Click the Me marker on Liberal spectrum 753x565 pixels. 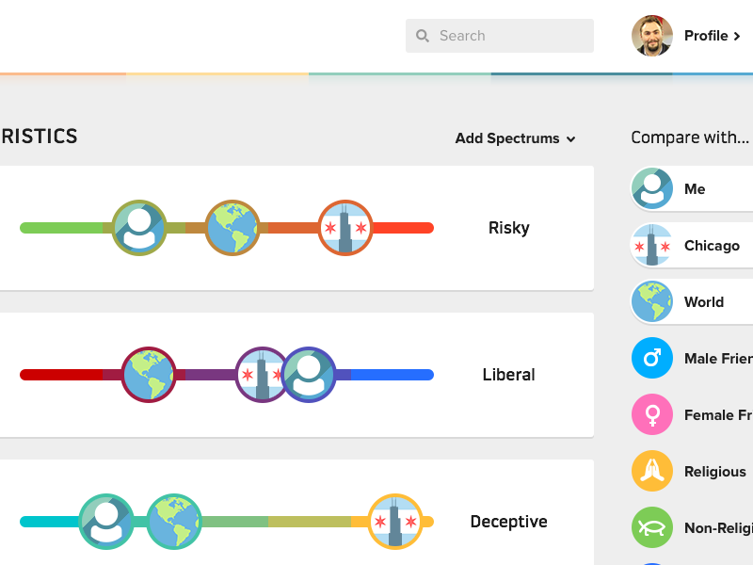click(310, 375)
